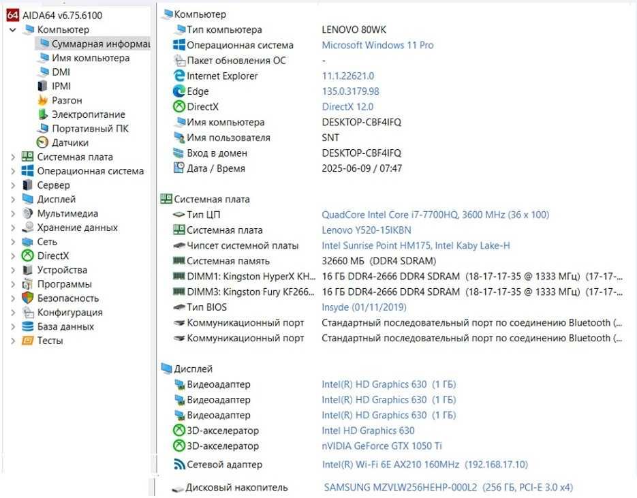Open the Microsoft Windows 11 Pro link
The height and width of the screenshot is (498, 637).
377,45
